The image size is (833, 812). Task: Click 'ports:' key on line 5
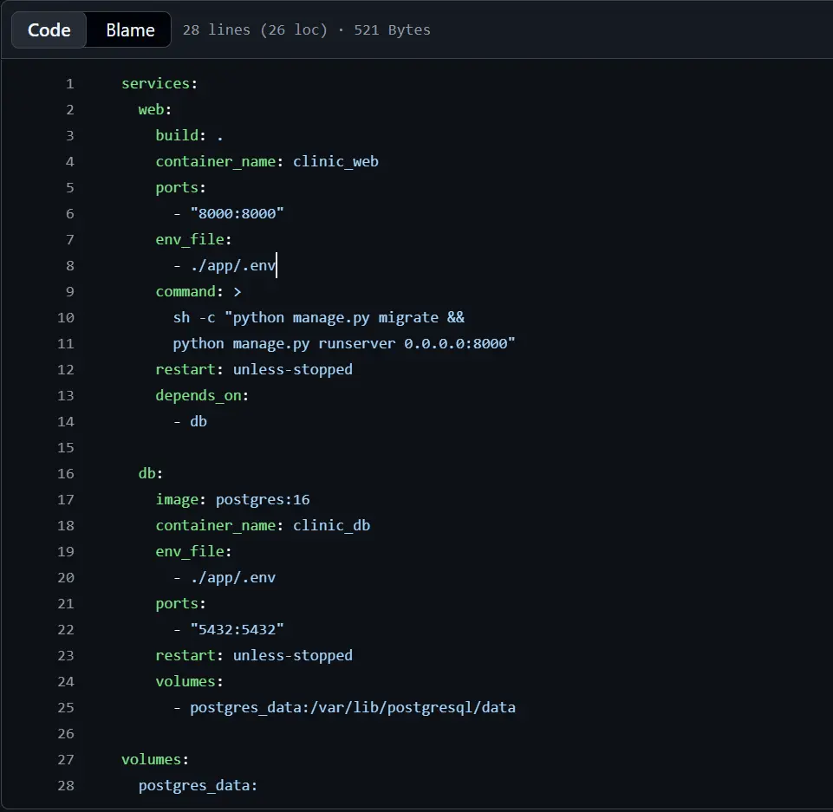[x=180, y=188]
